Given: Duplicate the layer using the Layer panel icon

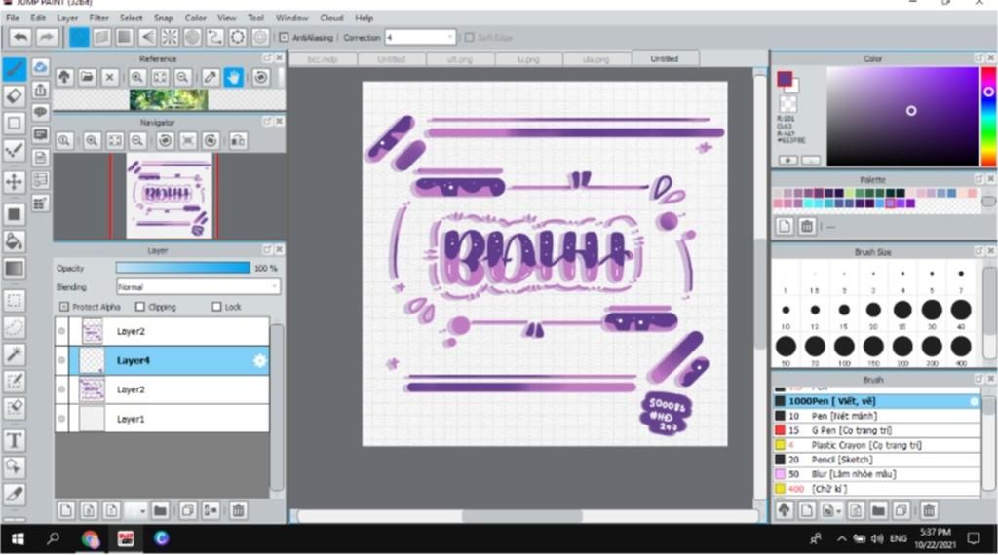Looking at the screenshot, I should click(187, 510).
